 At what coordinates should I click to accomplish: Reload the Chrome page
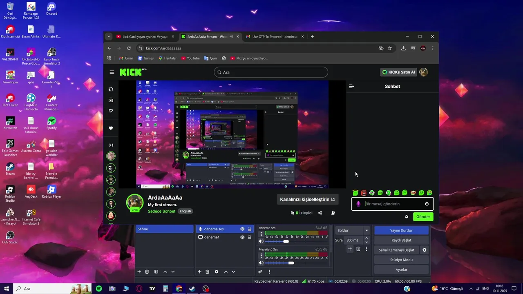tap(129, 48)
